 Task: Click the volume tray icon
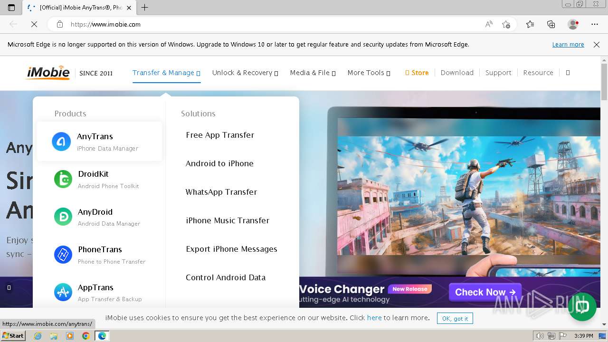[x=540, y=336]
